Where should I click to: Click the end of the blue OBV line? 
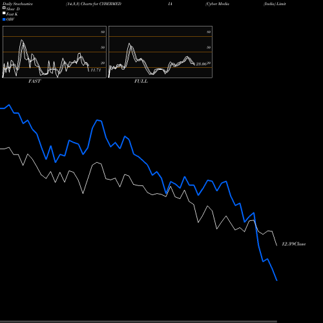[277, 280]
